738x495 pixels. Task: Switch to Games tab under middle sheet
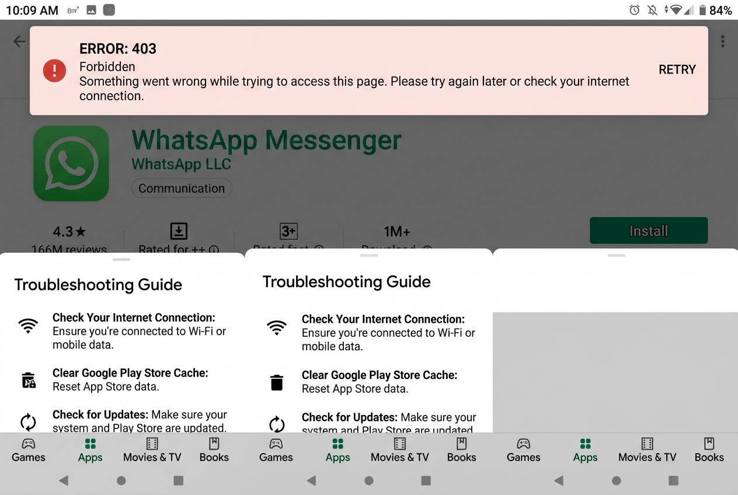[276, 450]
